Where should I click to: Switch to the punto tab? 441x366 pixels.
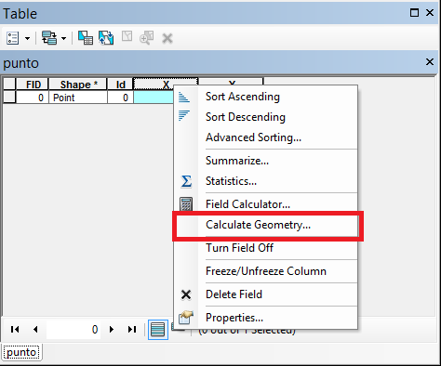pyautogui.click(x=21, y=353)
